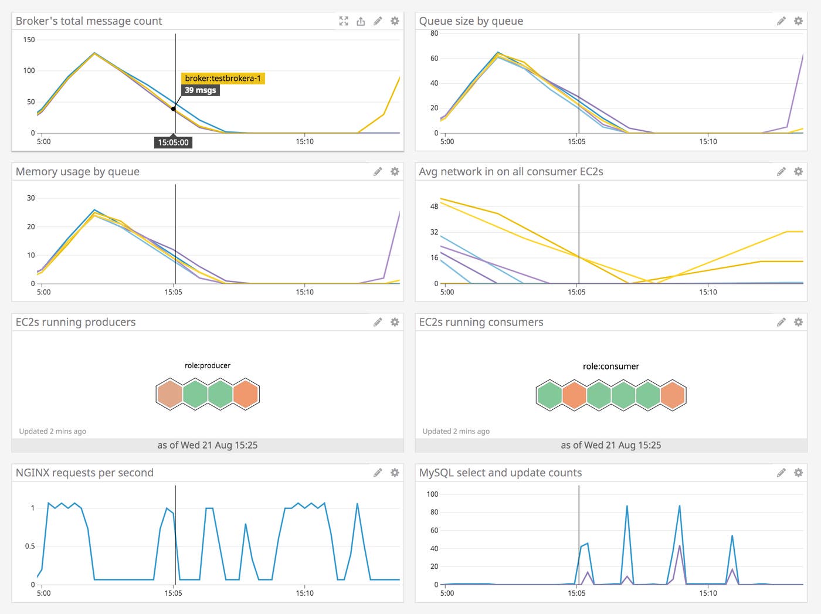Expand Broker's total message count to fullscreen

click(344, 21)
